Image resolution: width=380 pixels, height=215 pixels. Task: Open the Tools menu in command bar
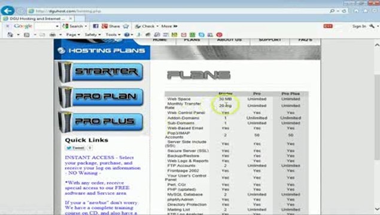(x=113, y=35)
